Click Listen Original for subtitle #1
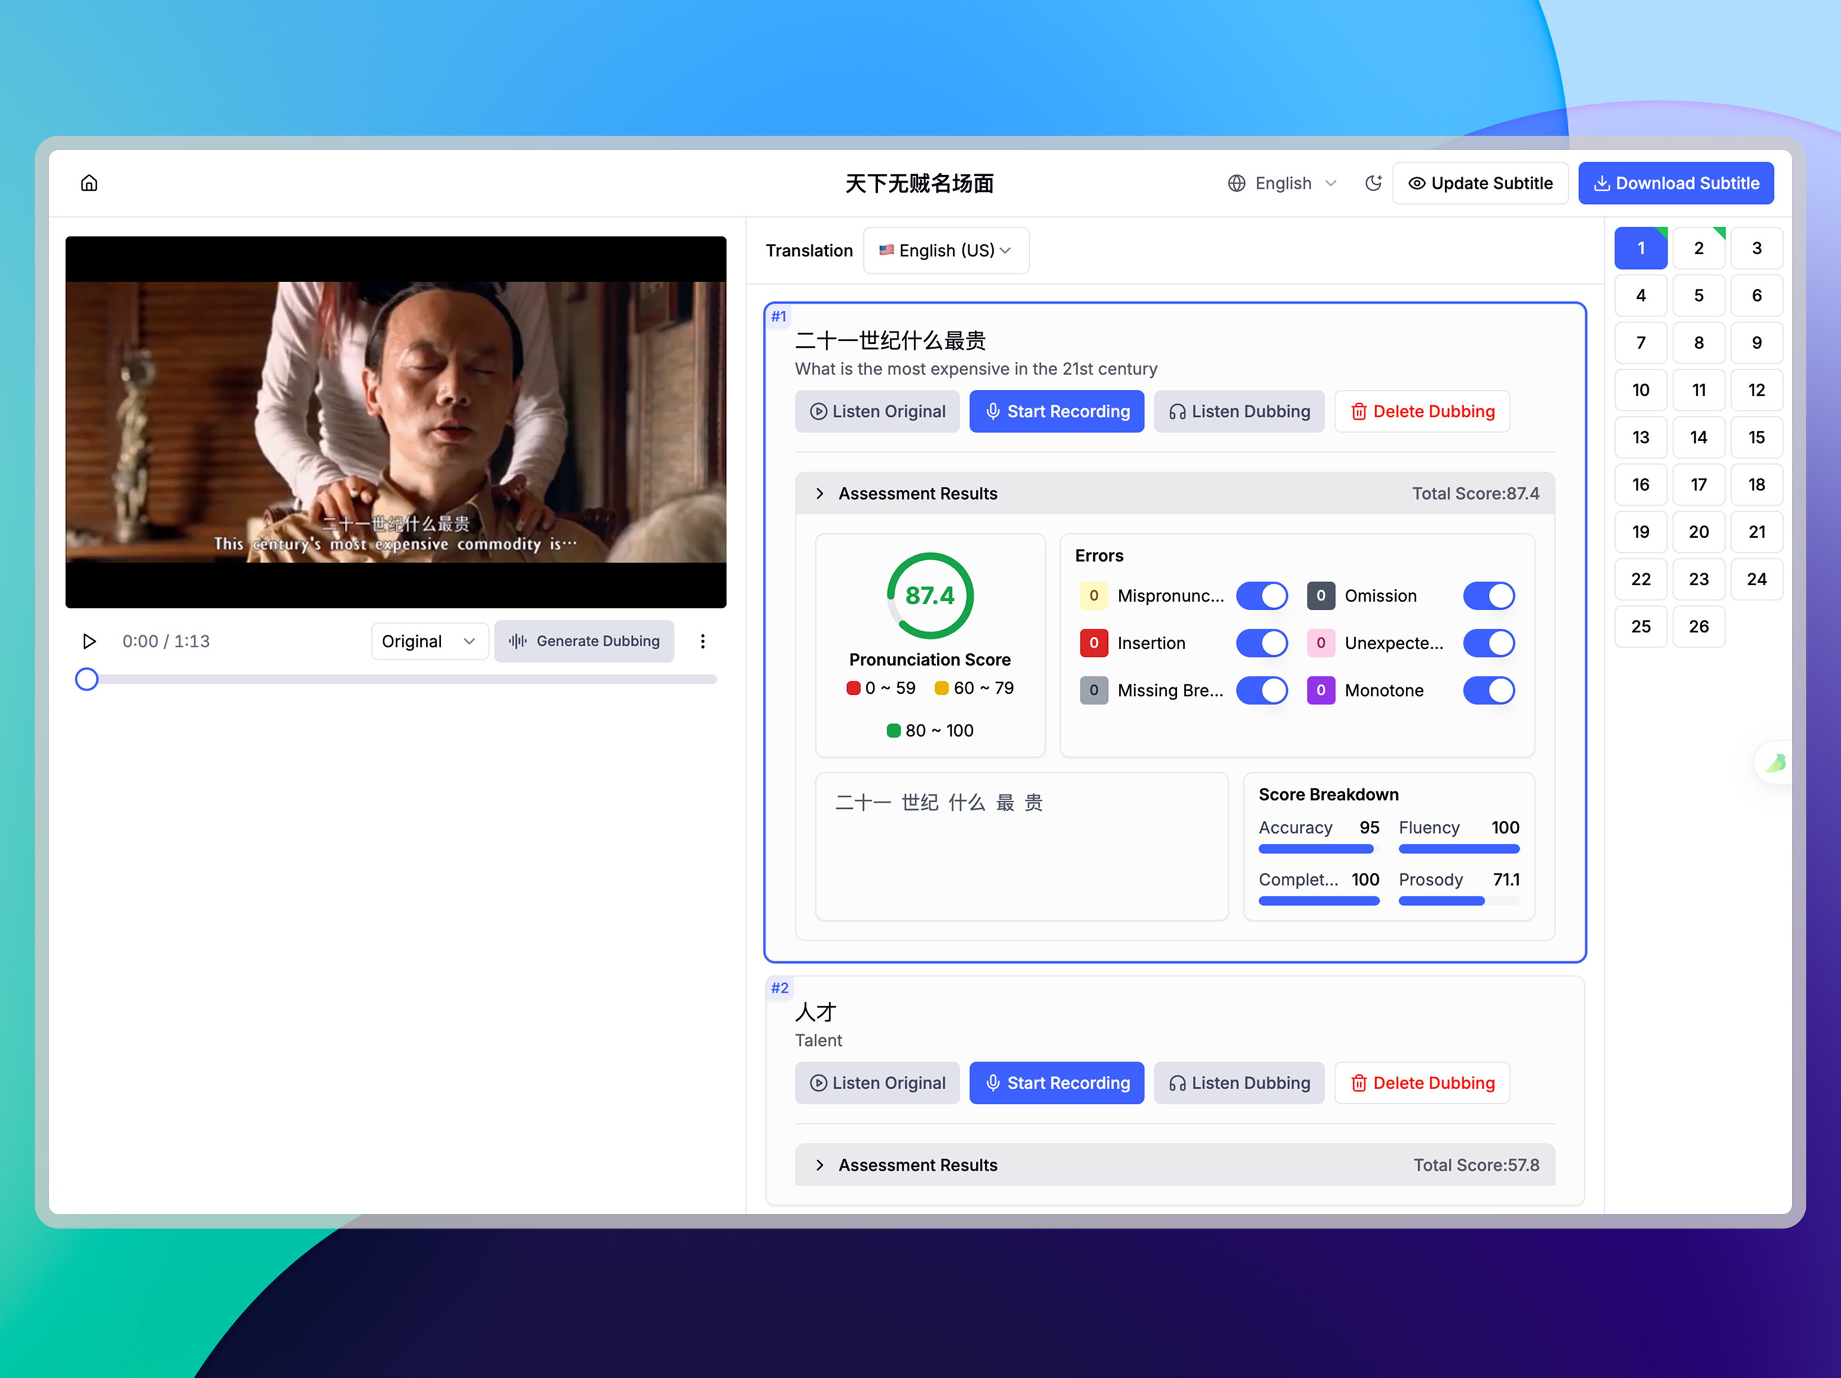Viewport: 1841px width, 1378px height. (877, 412)
